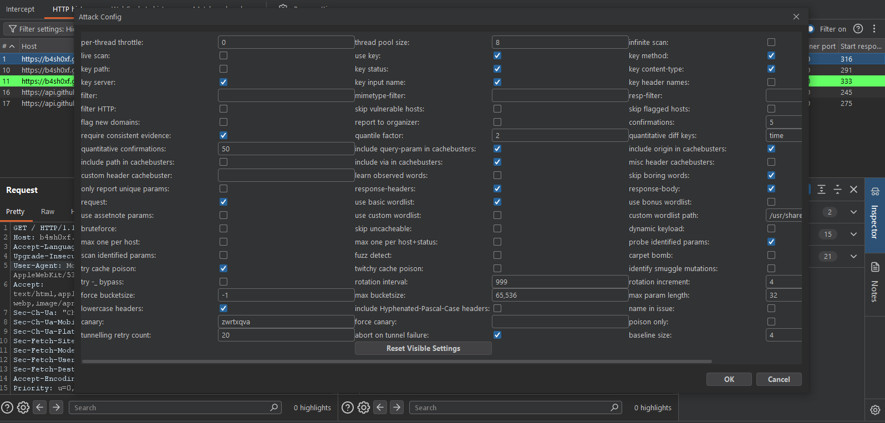Expand the Inspector section showing 21
The image size is (885, 423).
[854, 256]
